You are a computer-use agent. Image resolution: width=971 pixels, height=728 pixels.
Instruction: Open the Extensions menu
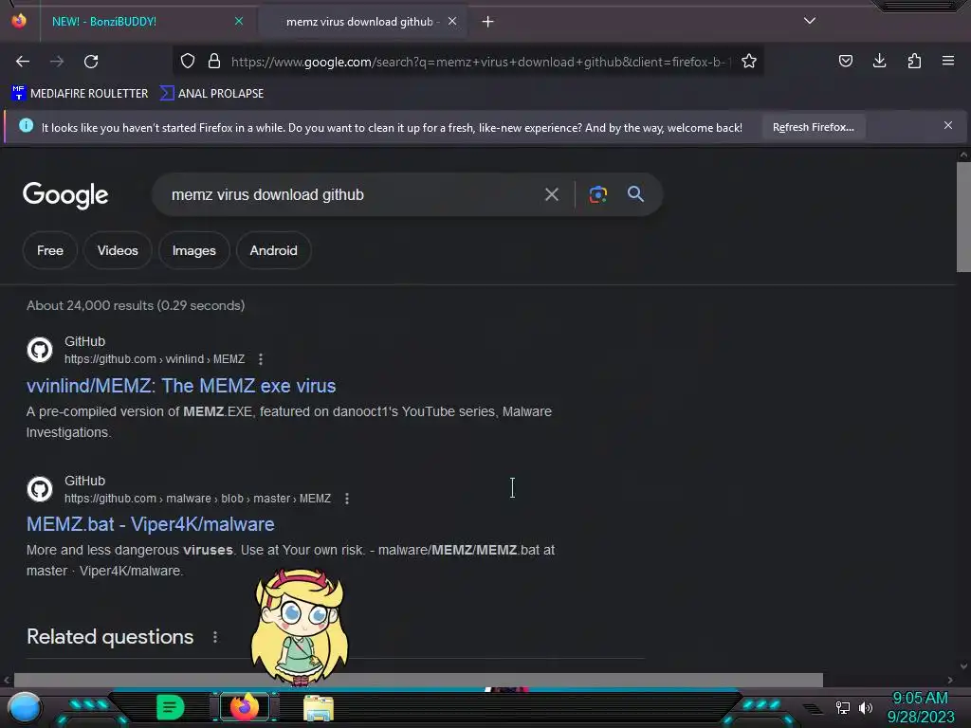914,61
